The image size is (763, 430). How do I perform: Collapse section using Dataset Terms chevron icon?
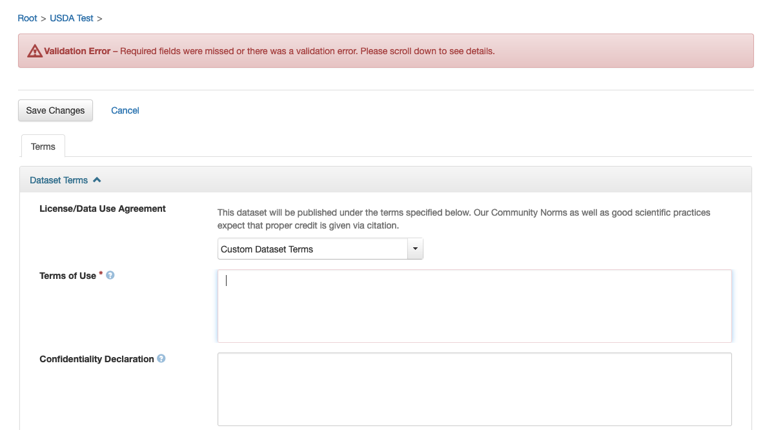coord(97,180)
